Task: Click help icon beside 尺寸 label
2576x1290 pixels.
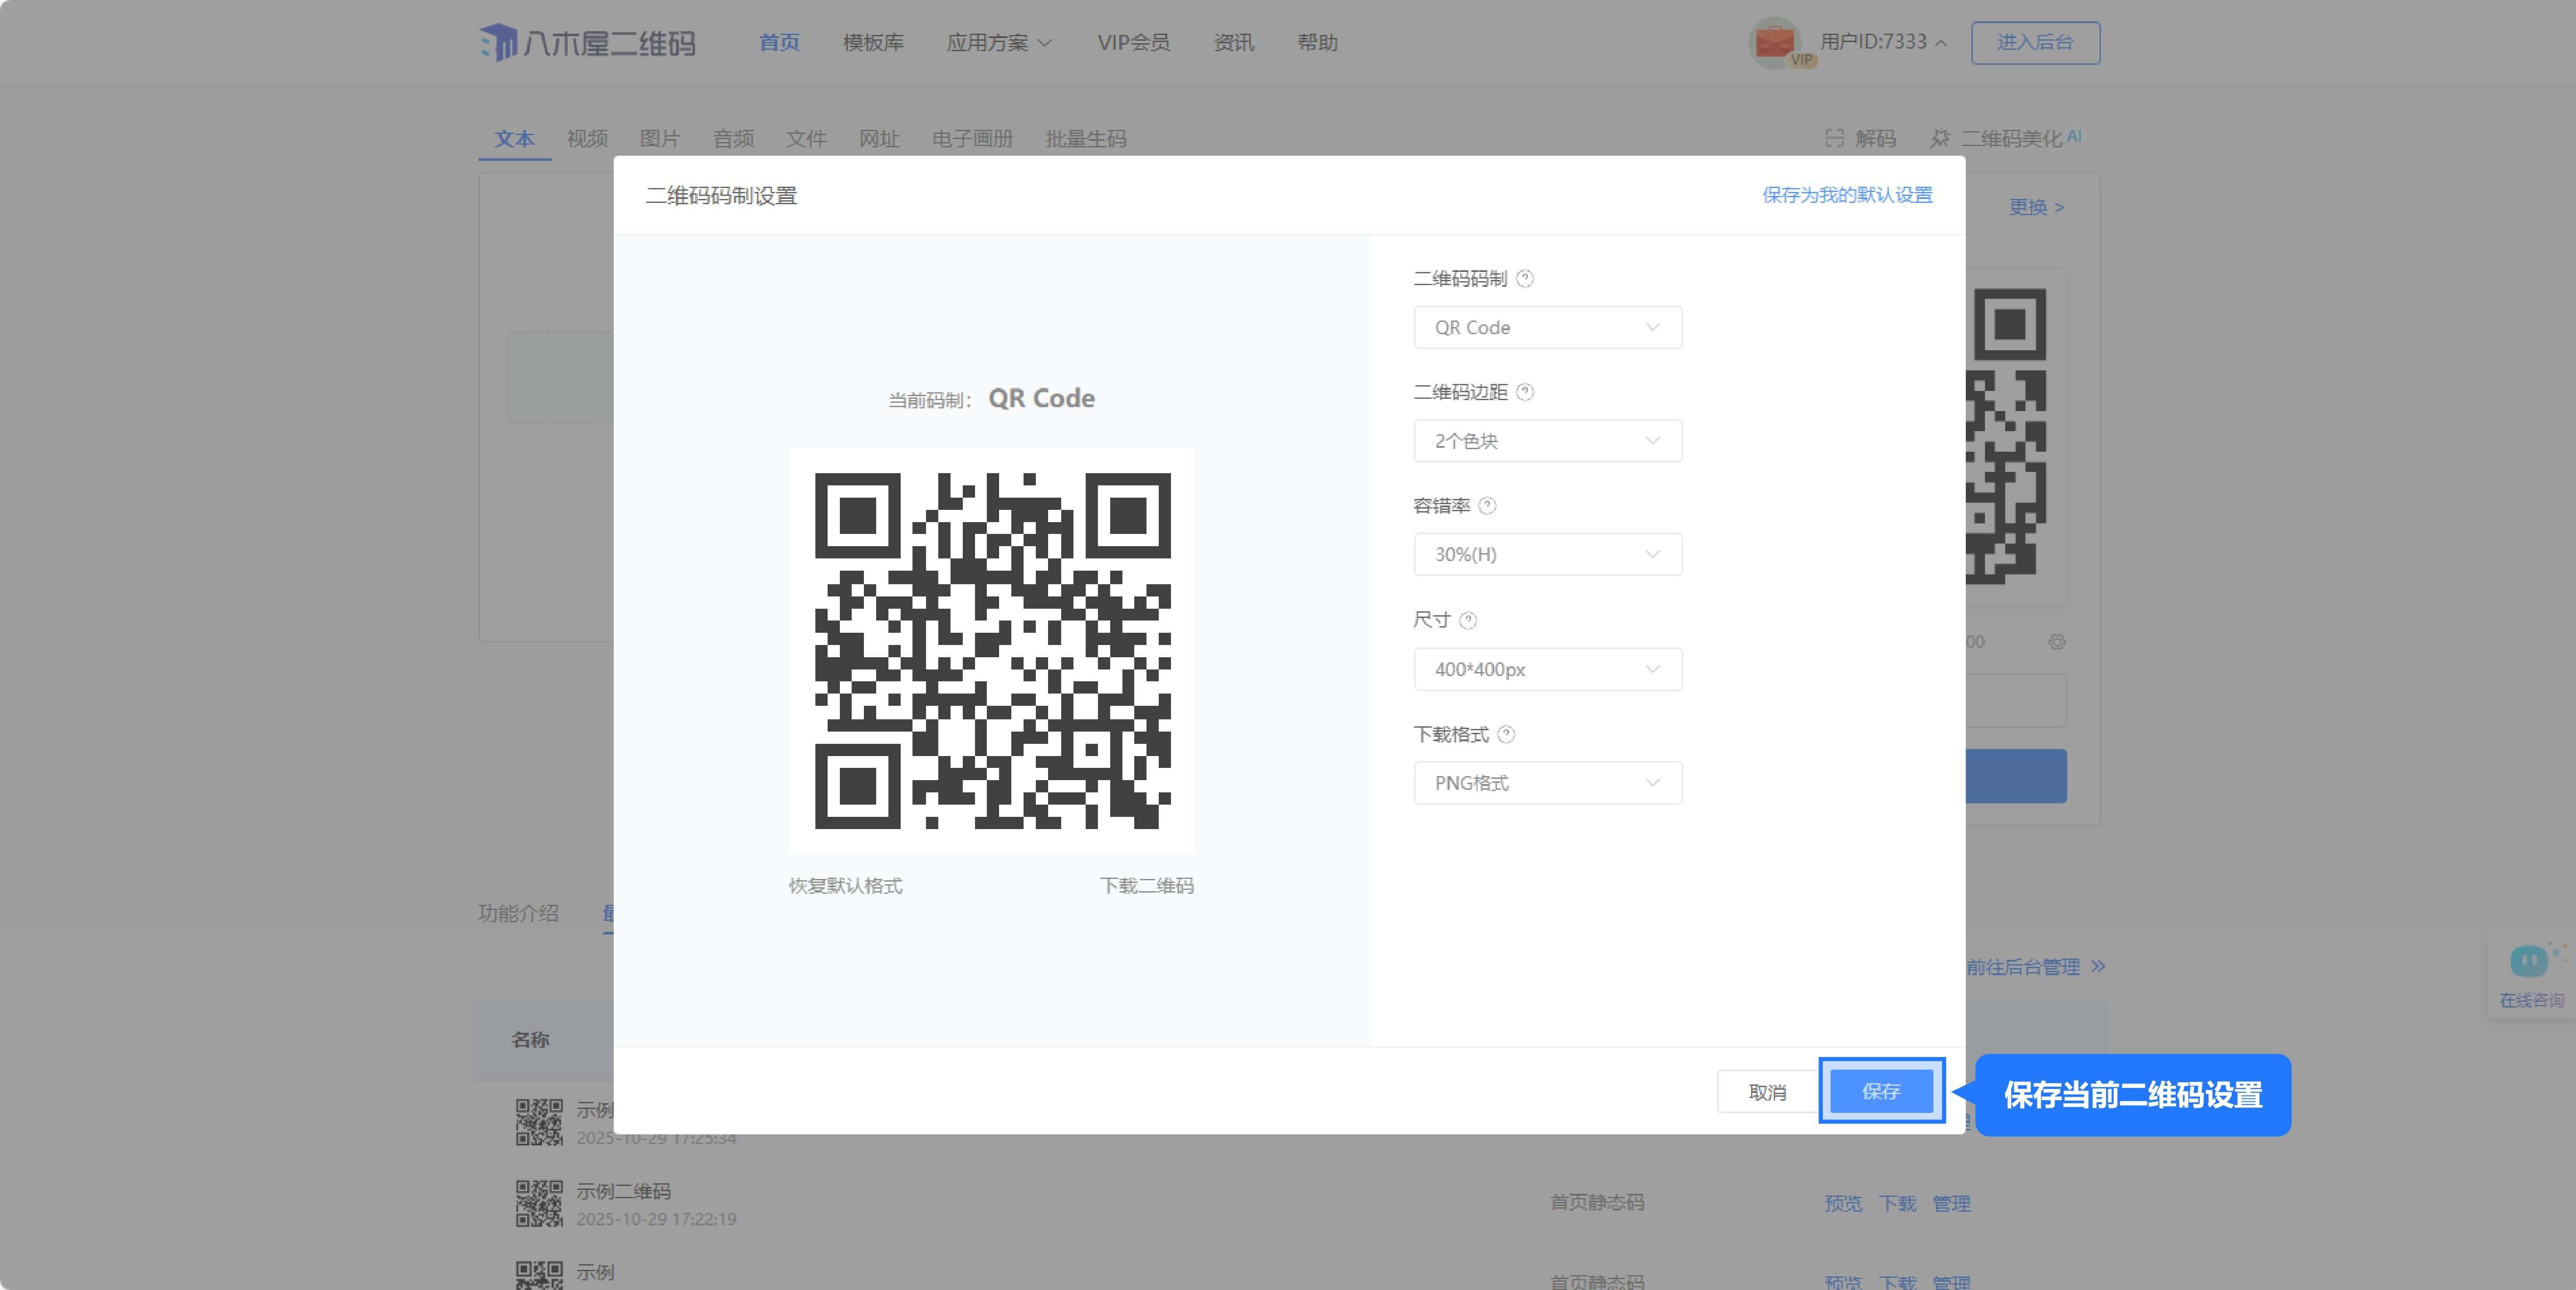Action: 1468,621
